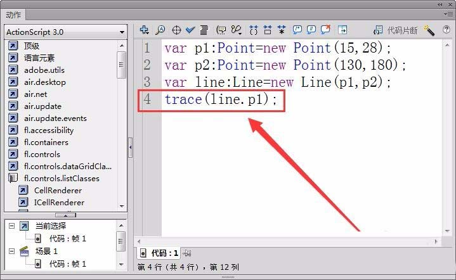Image resolution: width=456 pixels, height=280 pixels.
Task: Open 代码片断 code snippets
Action: pyautogui.click(x=396, y=30)
